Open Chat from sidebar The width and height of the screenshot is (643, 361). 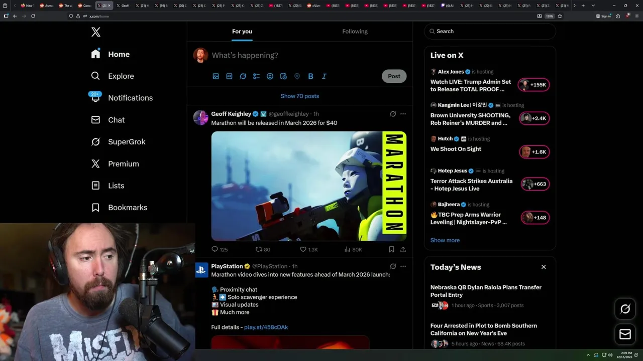(x=108, y=120)
